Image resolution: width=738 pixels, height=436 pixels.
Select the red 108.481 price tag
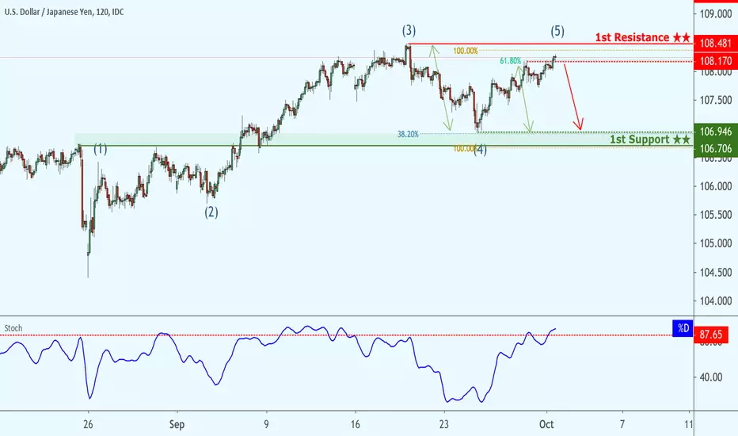tap(715, 44)
